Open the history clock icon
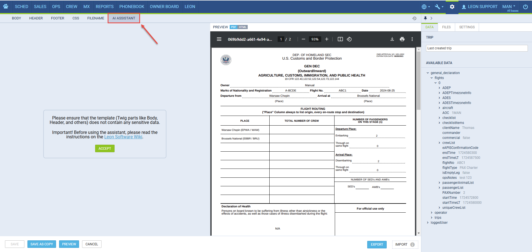This screenshot has width=532, height=252. (x=414, y=18)
